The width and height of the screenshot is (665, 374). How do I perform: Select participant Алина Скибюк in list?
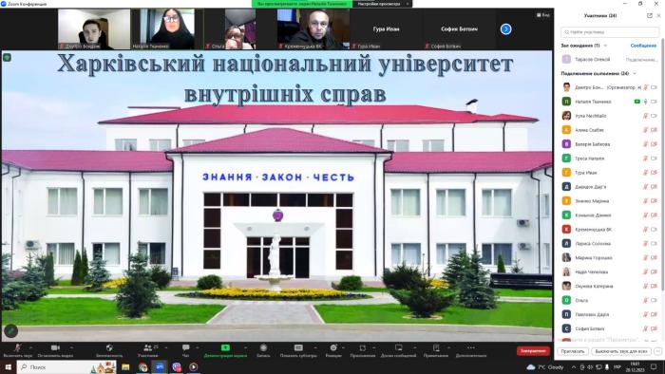coord(610,130)
